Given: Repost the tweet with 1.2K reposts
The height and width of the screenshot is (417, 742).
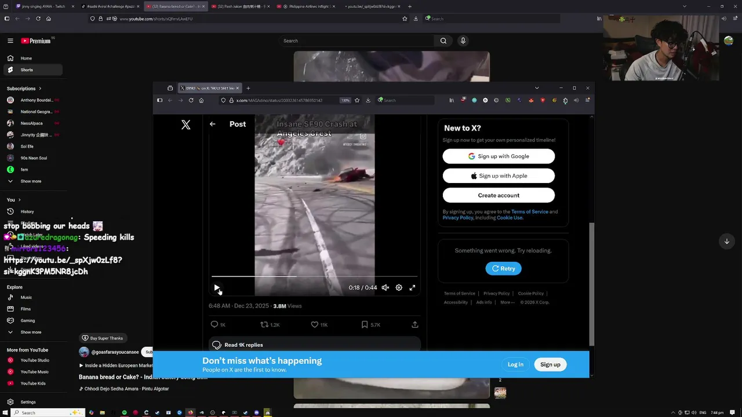Looking at the screenshot, I should (270, 325).
